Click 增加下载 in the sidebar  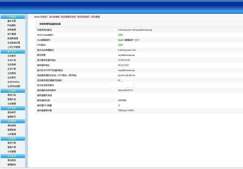pyautogui.click(x=12, y=143)
